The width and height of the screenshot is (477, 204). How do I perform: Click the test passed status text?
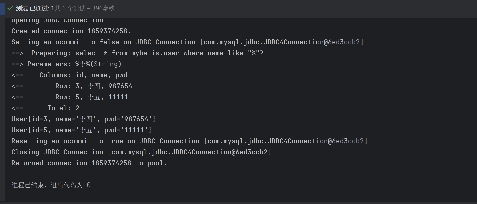35,8
